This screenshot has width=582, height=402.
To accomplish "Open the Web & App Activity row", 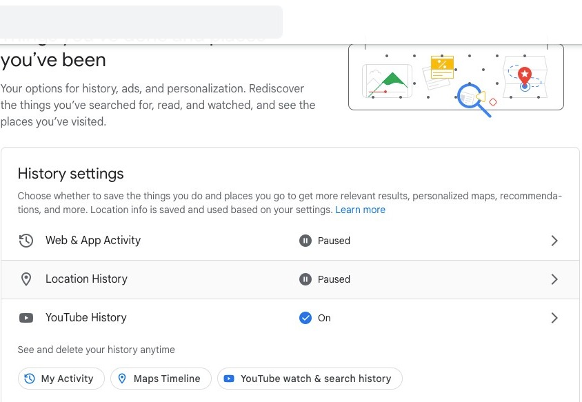I will [x=93, y=241].
